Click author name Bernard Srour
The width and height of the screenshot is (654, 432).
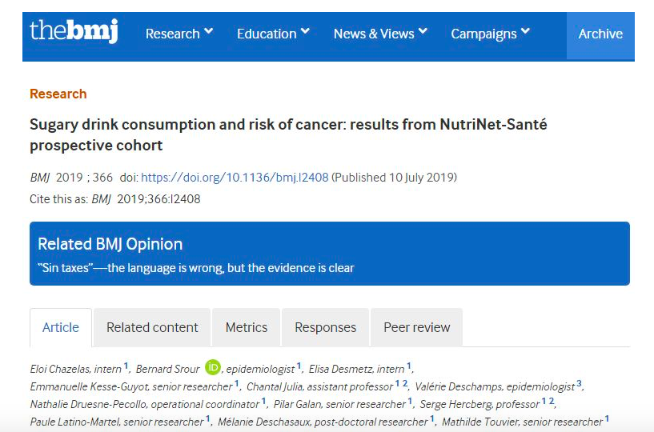pos(167,369)
